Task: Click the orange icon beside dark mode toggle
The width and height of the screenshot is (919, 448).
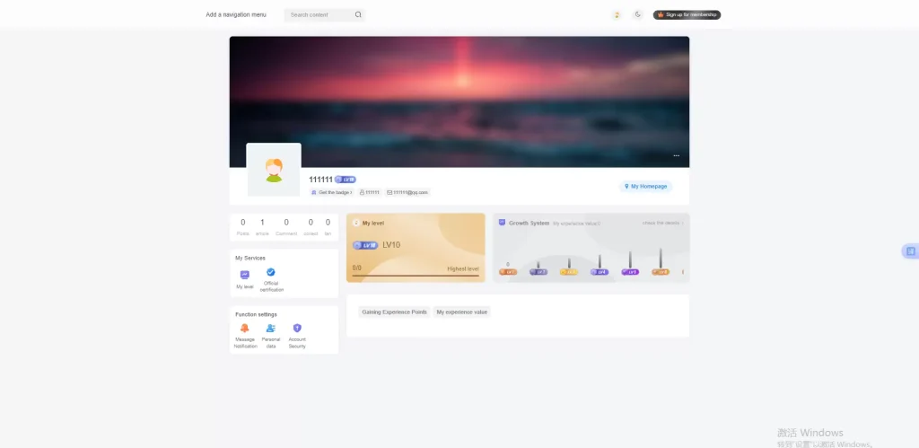Action: tap(617, 14)
